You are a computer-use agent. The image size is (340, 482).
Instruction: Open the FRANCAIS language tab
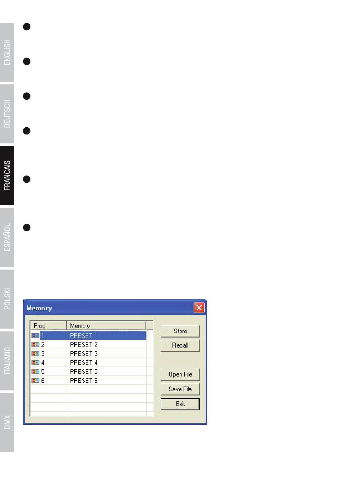coord(7,176)
